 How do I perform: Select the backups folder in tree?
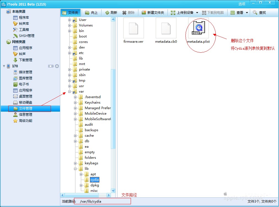pos(91,130)
